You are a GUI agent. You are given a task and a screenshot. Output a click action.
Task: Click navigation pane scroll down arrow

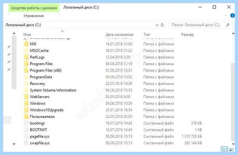(14, 144)
